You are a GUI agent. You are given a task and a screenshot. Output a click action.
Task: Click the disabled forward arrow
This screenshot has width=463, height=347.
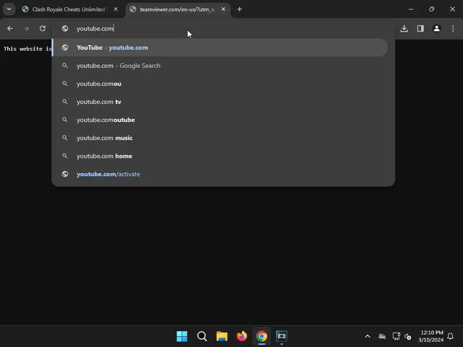click(x=26, y=28)
